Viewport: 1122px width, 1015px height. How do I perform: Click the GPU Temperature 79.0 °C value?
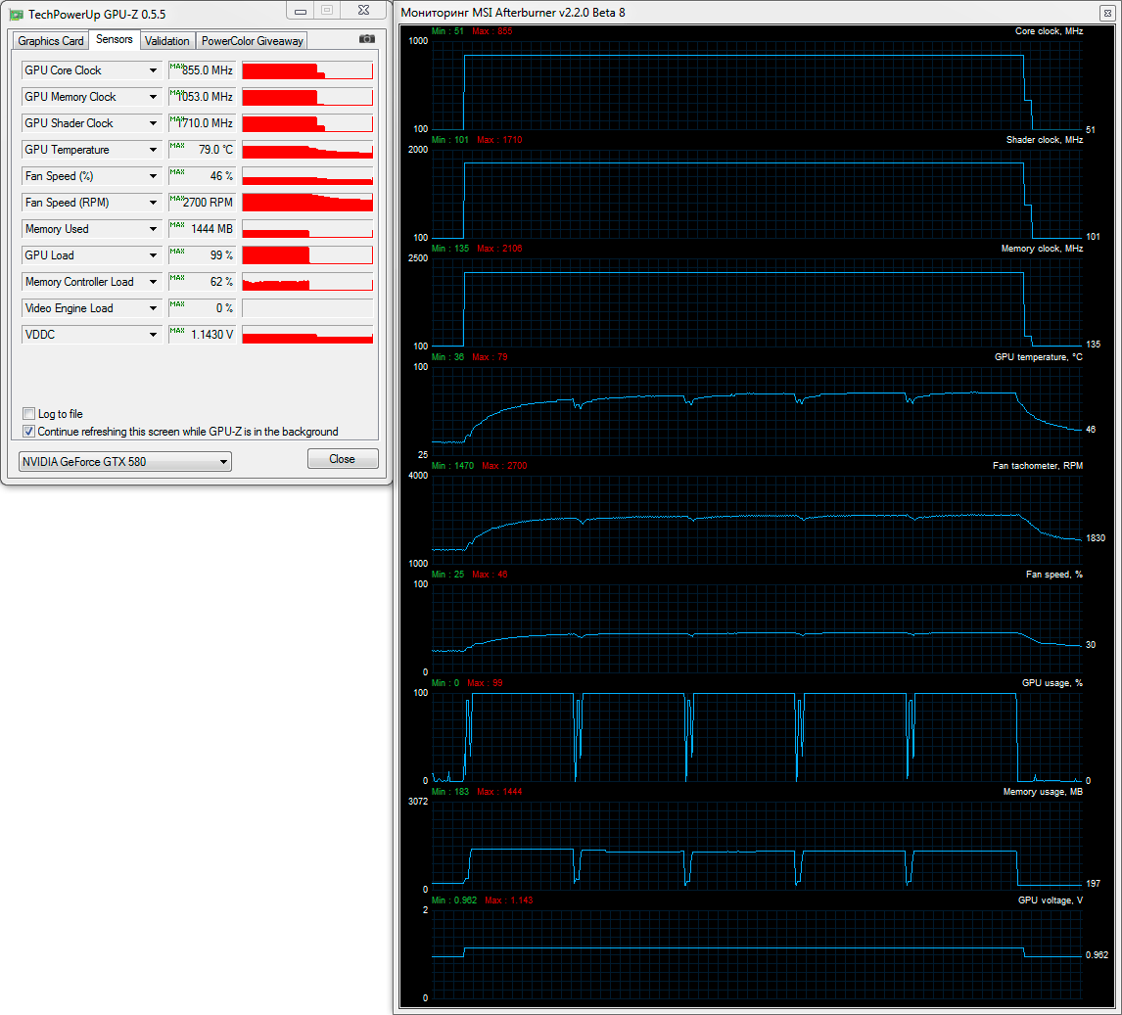coord(202,150)
